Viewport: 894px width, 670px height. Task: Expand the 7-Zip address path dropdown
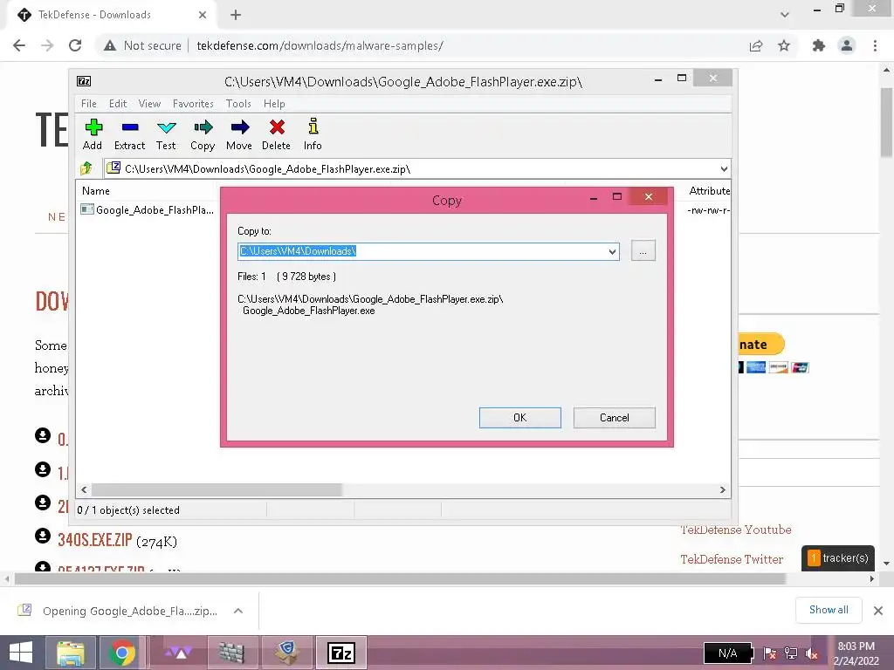724,168
